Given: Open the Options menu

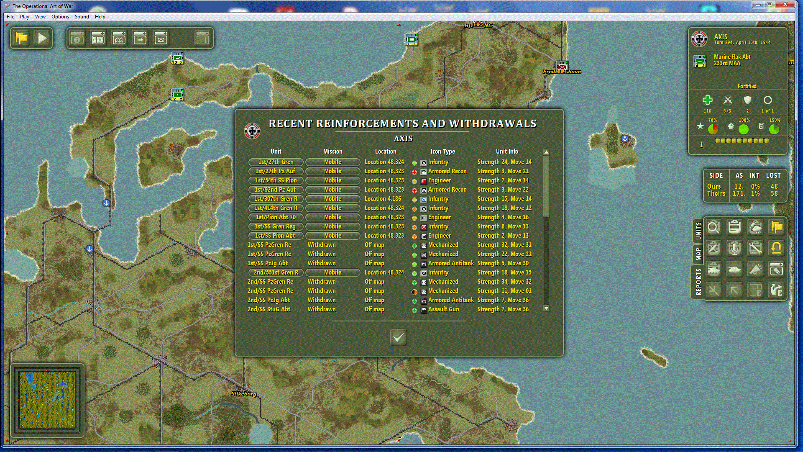Looking at the screenshot, I should (x=60, y=17).
